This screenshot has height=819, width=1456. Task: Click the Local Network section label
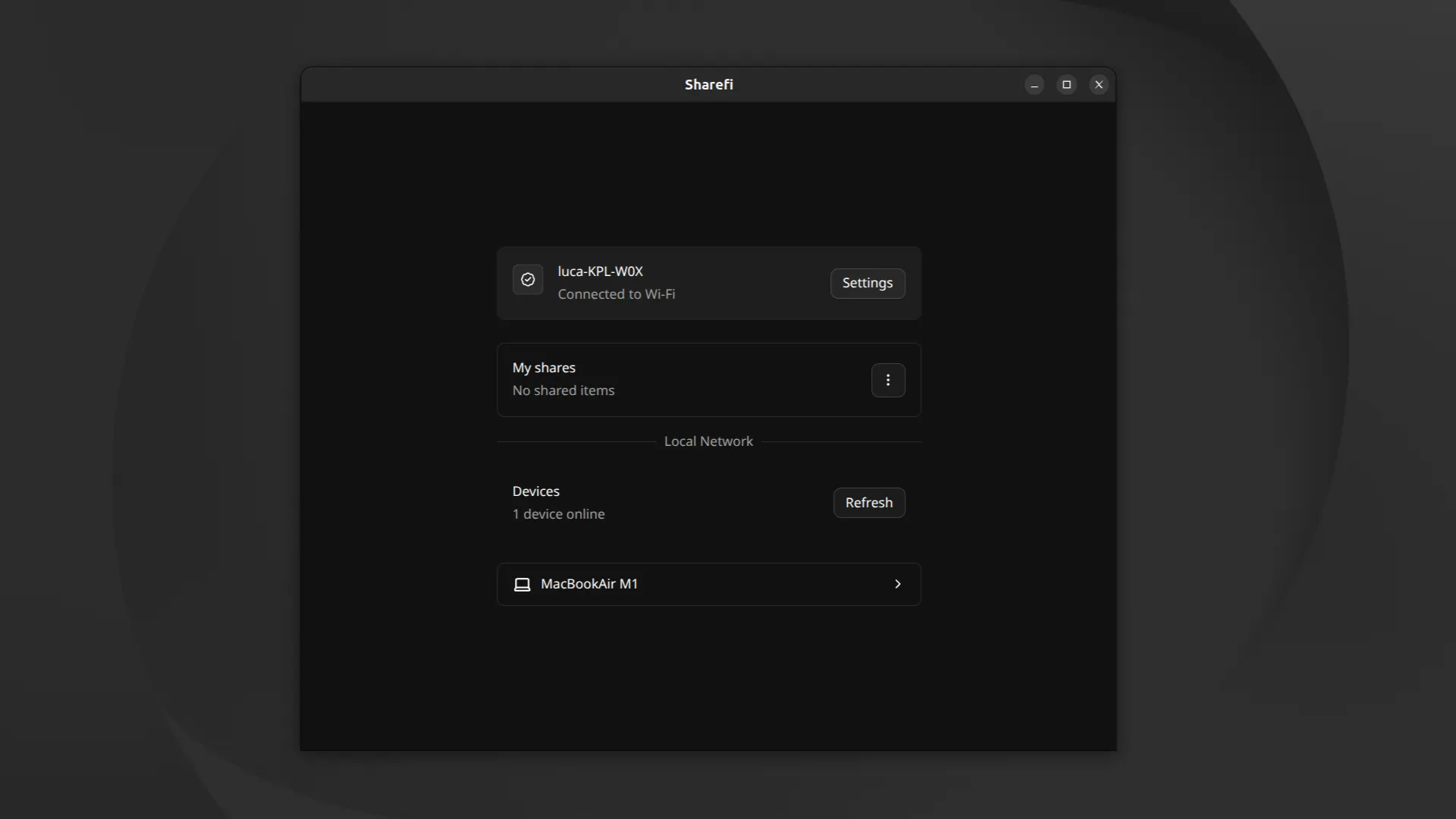[708, 441]
